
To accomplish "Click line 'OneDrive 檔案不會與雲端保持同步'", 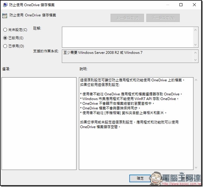I will click(110, 108).
